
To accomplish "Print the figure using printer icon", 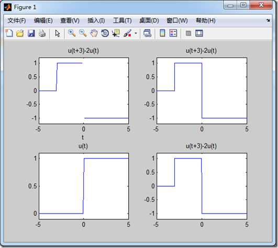I will [42, 33].
